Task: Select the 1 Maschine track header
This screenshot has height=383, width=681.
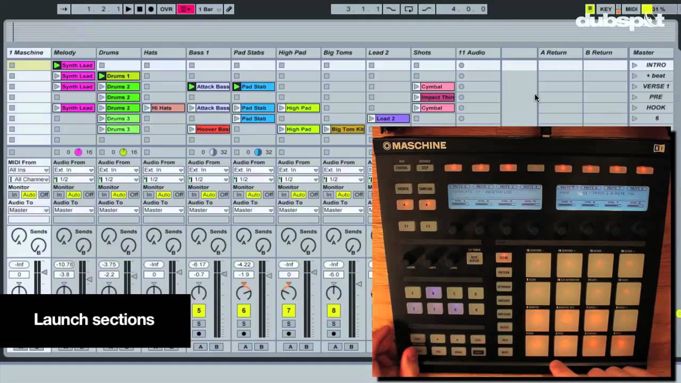Action: pos(28,53)
